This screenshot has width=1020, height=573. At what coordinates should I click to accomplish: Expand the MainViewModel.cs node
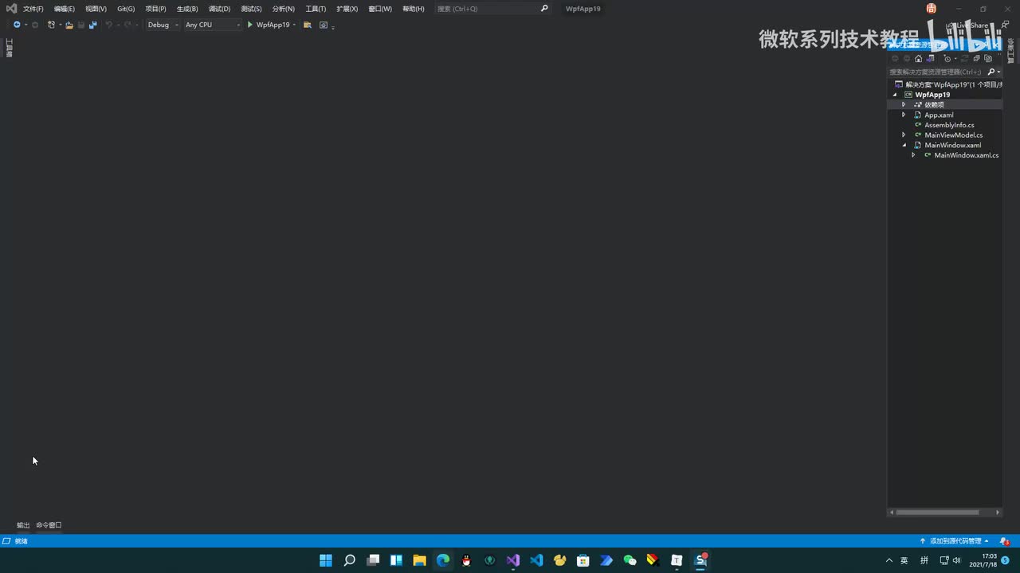904,135
